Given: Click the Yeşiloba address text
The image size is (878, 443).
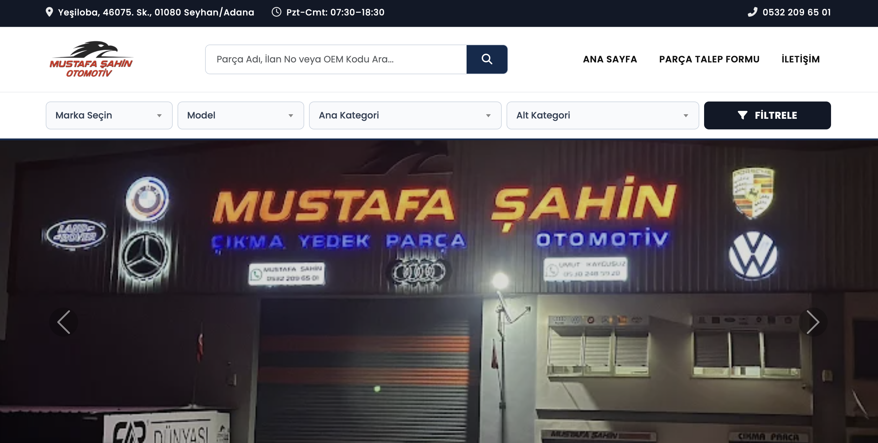Looking at the screenshot, I should (x=156, y=12).
